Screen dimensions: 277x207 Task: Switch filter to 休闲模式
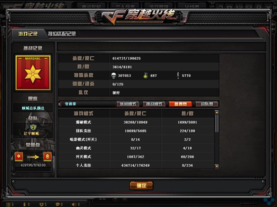click(128, 104)
